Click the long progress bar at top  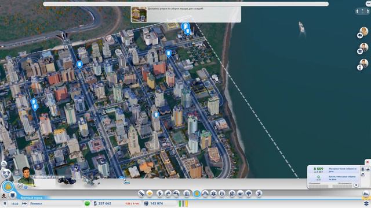coord(185,4)
